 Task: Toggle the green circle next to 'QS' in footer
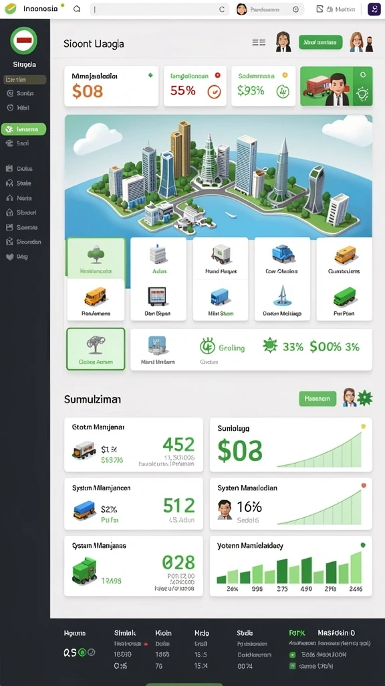click(82, 653)
